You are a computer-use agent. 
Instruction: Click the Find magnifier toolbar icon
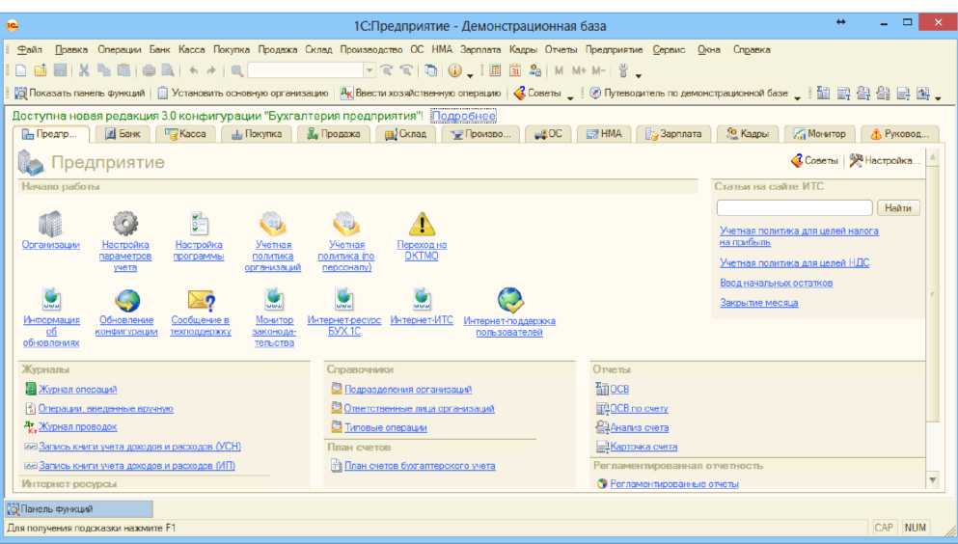pyautogui.click(x=237, y=70)
